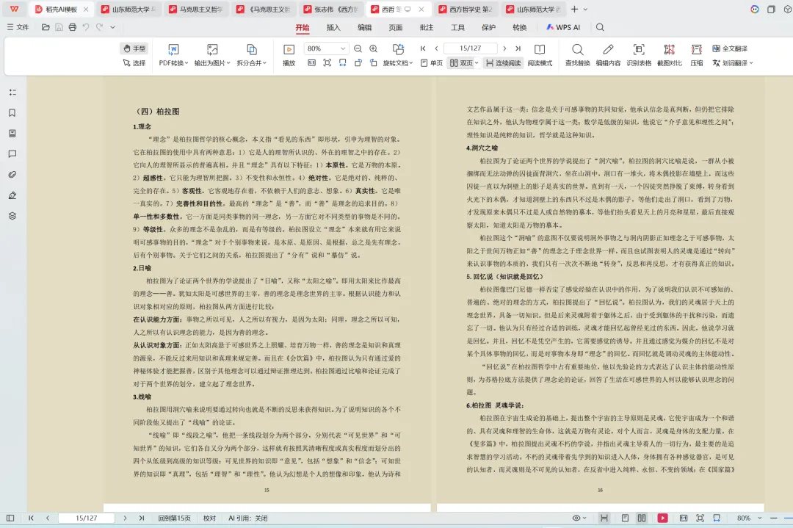
Task: Select the Hand tool (手型)
Action: [x=134, y=48]
